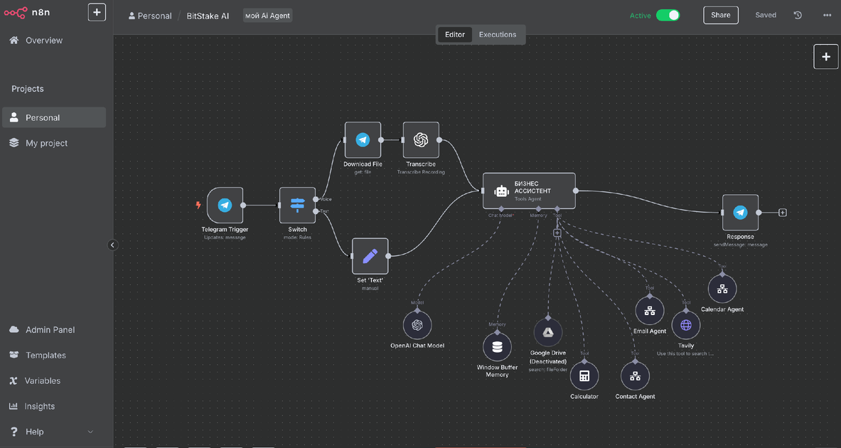Add output node after Response

point(783,213)
